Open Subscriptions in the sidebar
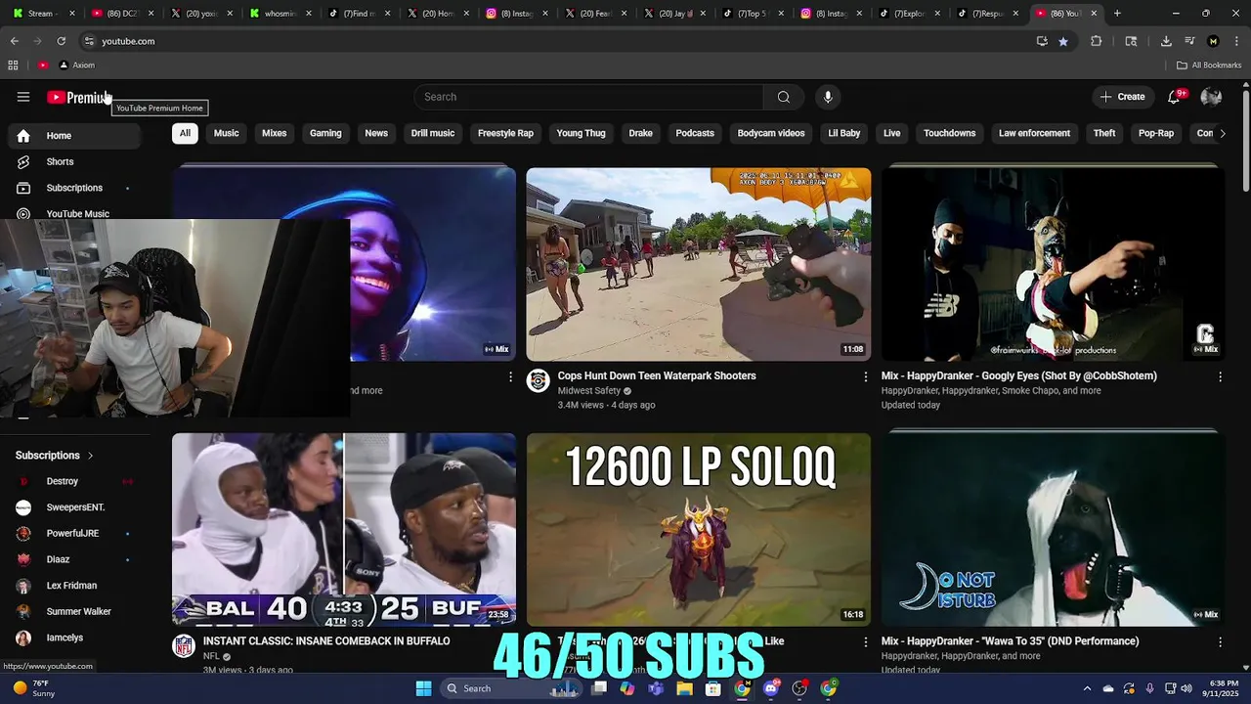Image resolution: width=1251 pixels, height=704 pixels. click(74, 188)
